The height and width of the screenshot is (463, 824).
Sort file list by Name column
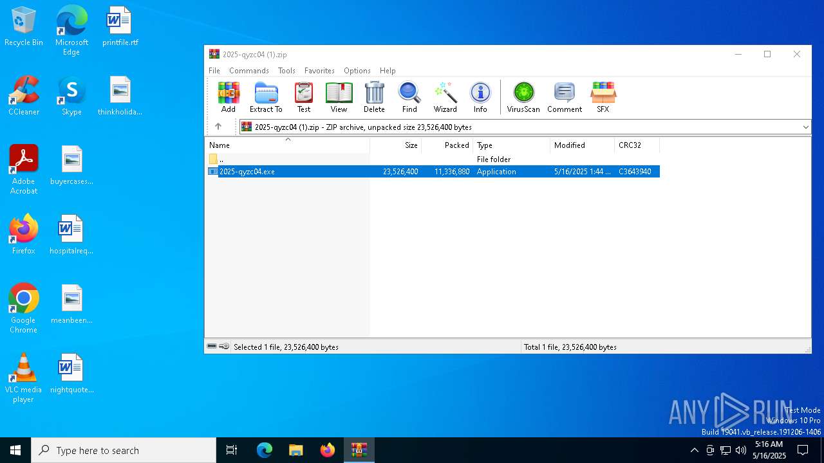(287, 145)
